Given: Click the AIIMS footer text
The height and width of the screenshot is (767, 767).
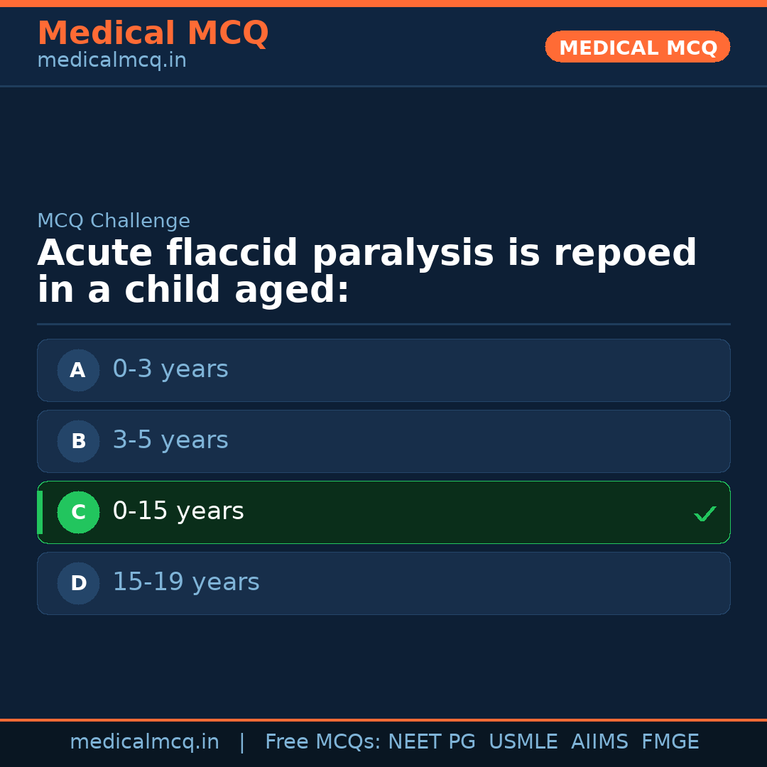Looking at the screenshot, I should pos(599,742).
